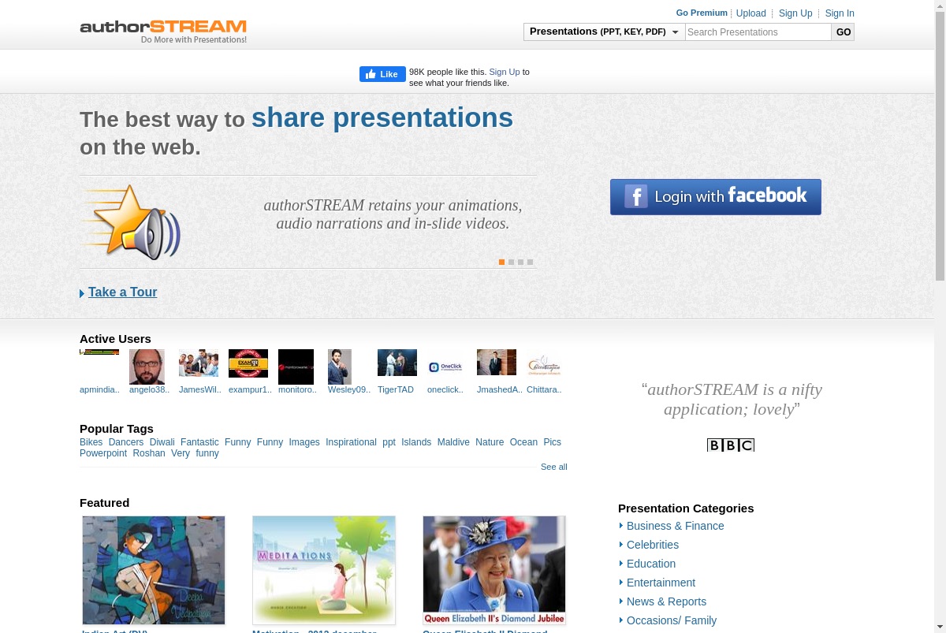Open the Pics tag
This screenshot has width=946, height=633.
[x=553, y=442]
